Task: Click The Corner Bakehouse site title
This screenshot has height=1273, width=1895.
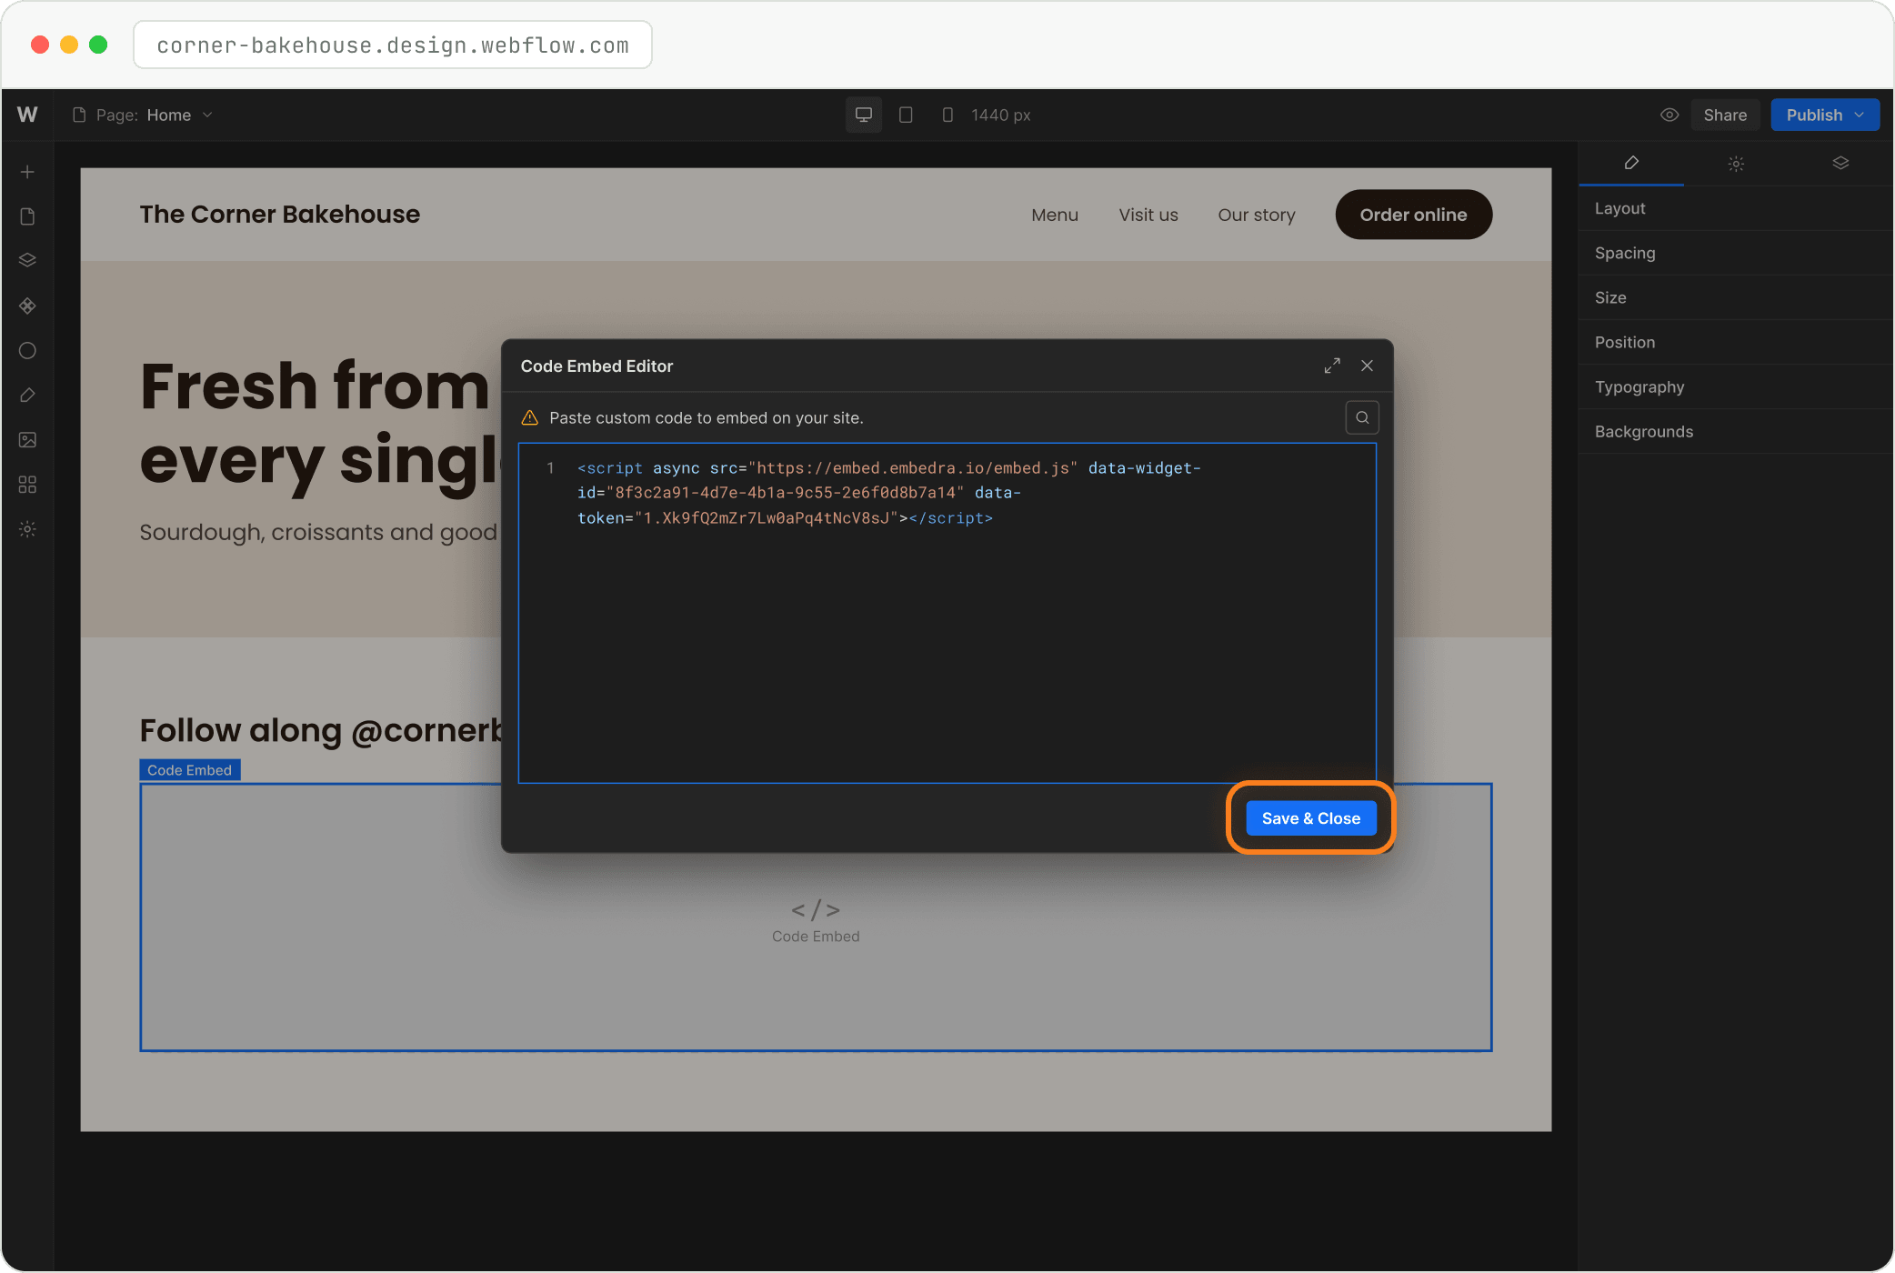Action: click(x=280, y=215)
